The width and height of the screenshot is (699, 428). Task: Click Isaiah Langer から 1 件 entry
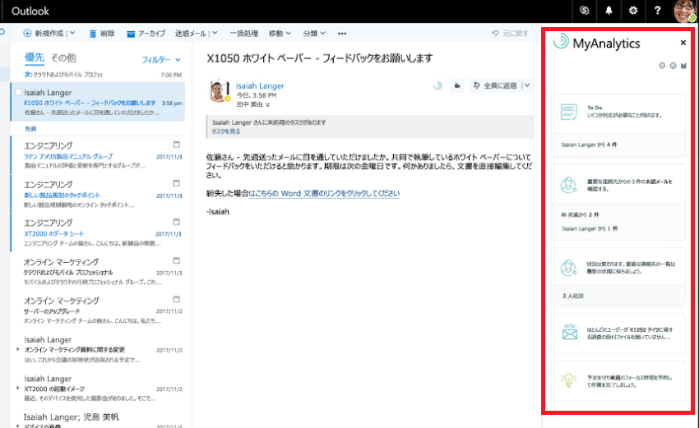click(590, 228)
